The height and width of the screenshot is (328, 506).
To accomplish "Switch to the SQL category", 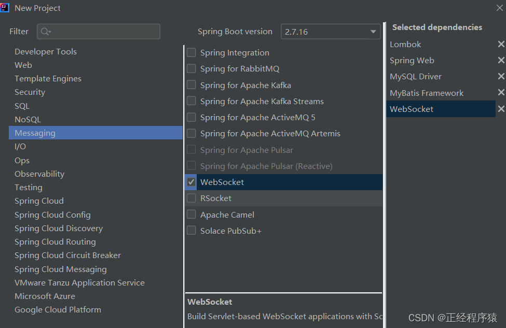I will coord(22,106).
